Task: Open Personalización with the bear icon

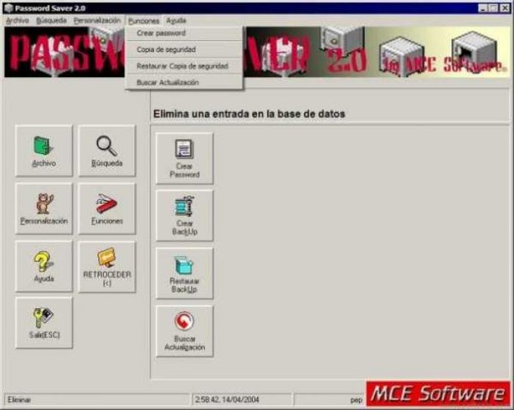Action: coord(44,208)
